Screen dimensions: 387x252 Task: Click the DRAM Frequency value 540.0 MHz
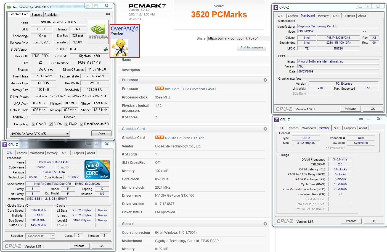[x=340, y=160]
